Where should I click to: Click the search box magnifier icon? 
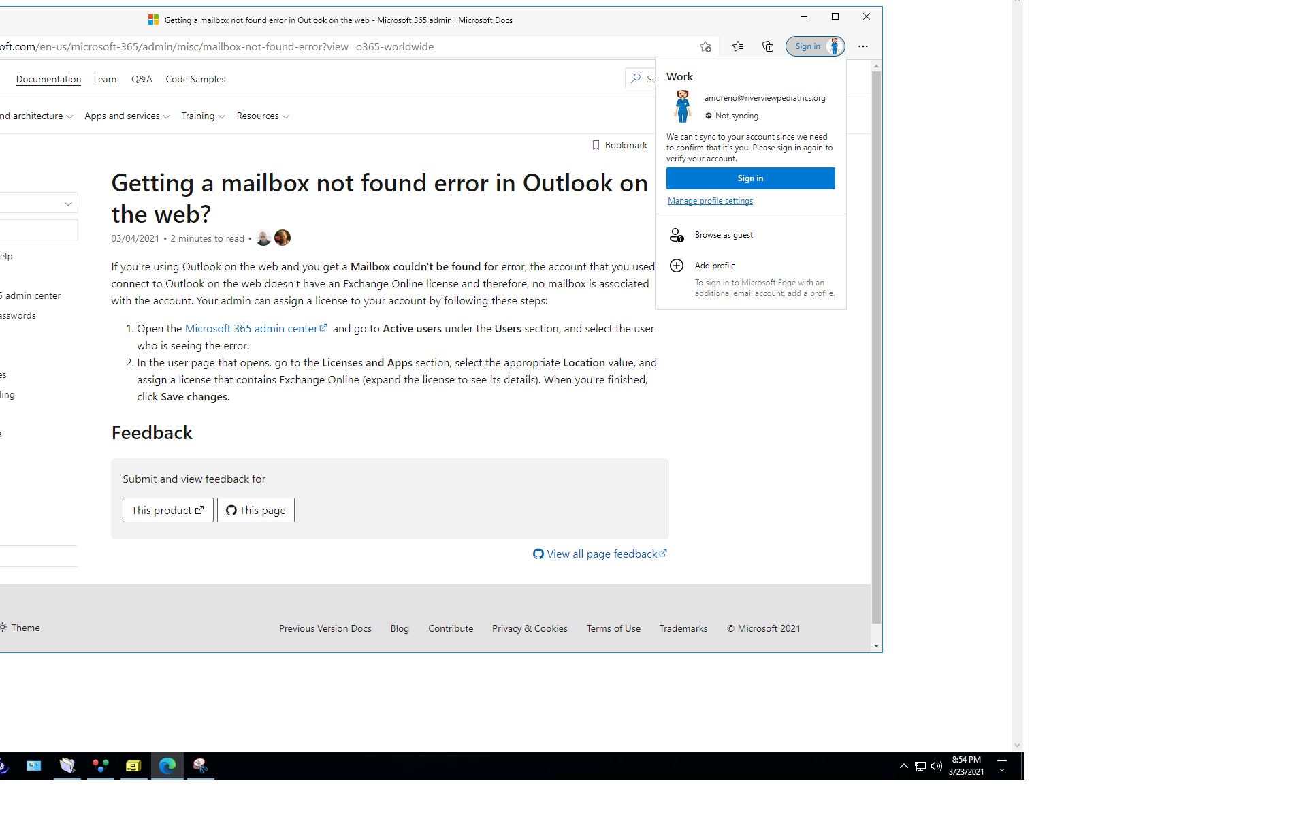pyautogui.click(x=636, y=79)
